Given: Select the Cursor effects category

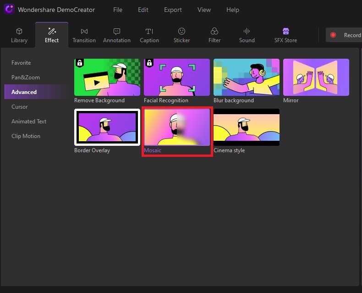Looking at the screenshot, I should point(20,107).
